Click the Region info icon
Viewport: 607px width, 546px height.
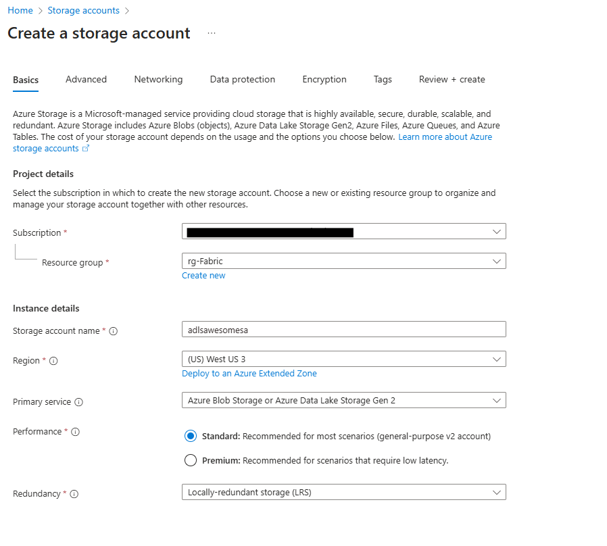(x=53, y=361)
